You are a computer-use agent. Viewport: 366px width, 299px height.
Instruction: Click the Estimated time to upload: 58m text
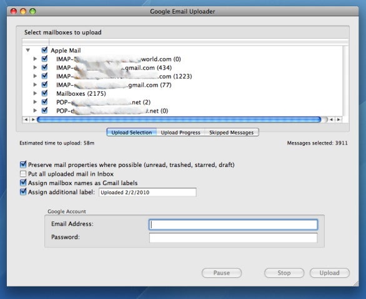[x=57, y=143]
